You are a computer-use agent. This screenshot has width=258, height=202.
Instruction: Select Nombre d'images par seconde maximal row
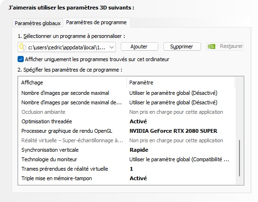(x=127, y=93)
